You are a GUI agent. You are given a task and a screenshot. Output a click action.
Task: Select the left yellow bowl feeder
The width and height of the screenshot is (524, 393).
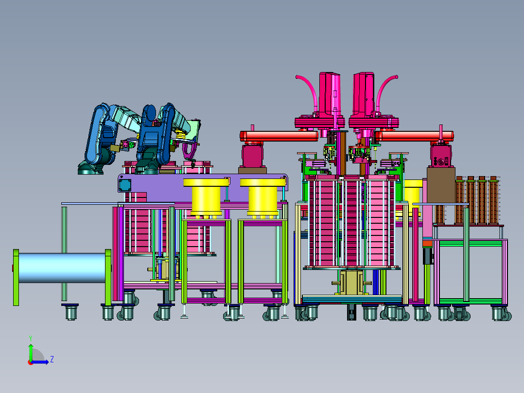(206, 197)
